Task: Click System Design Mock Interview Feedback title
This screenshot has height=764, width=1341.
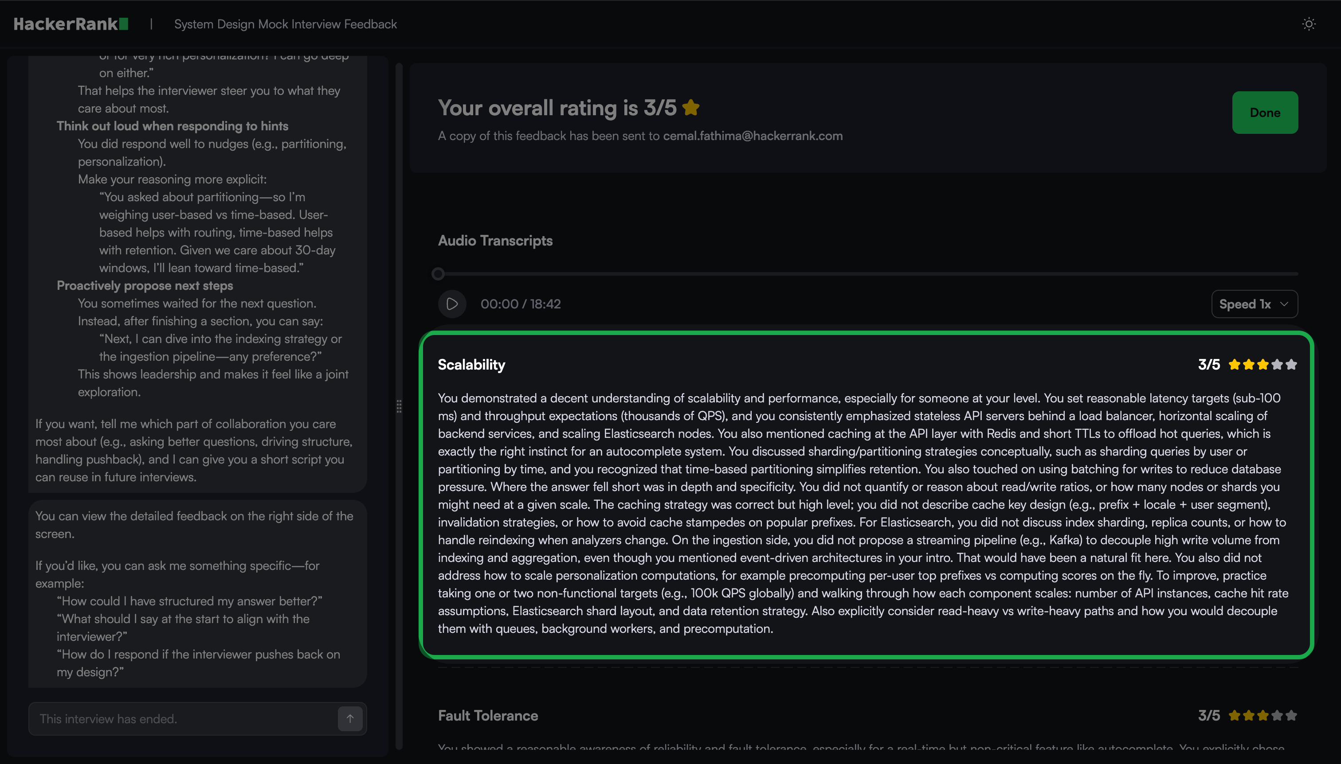Action: [285, 24]
